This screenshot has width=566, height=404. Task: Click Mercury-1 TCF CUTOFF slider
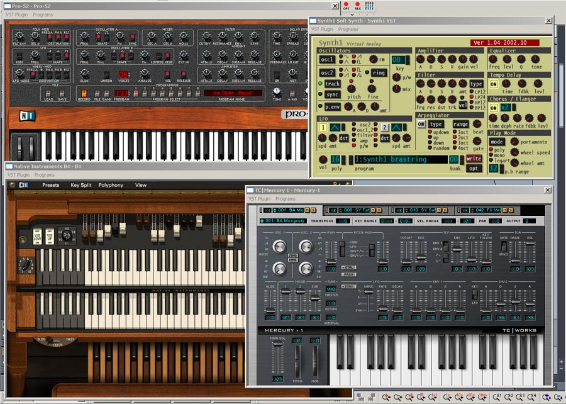pyautogui.click(x=406, y=254)
